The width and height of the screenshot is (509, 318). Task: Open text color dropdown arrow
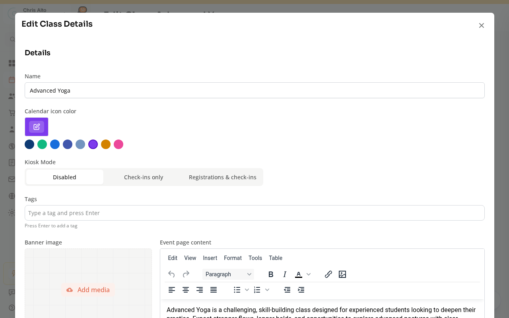(309, 274)
